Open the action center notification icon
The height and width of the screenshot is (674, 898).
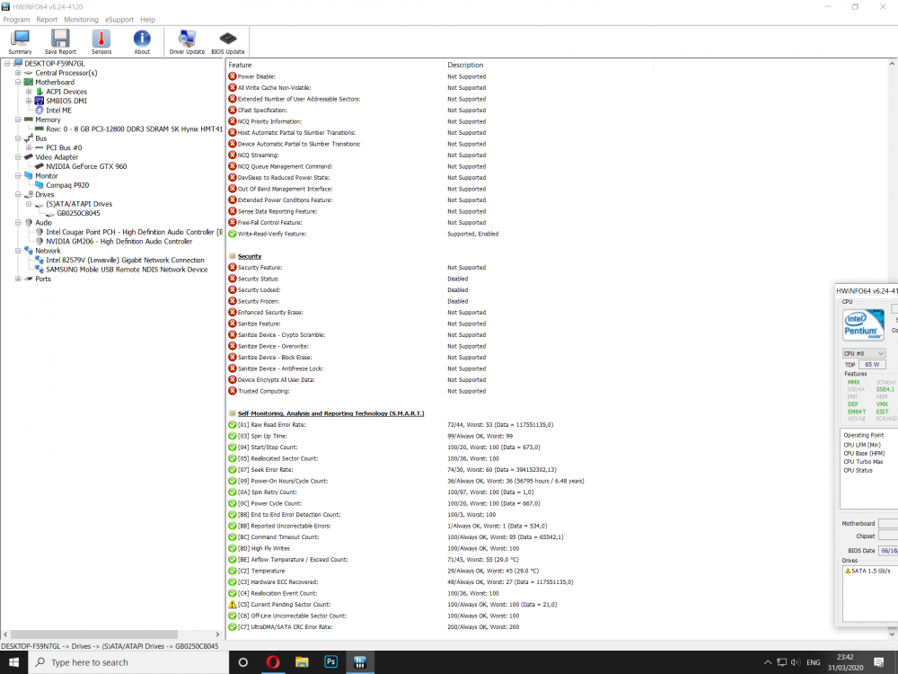point(879,662)
